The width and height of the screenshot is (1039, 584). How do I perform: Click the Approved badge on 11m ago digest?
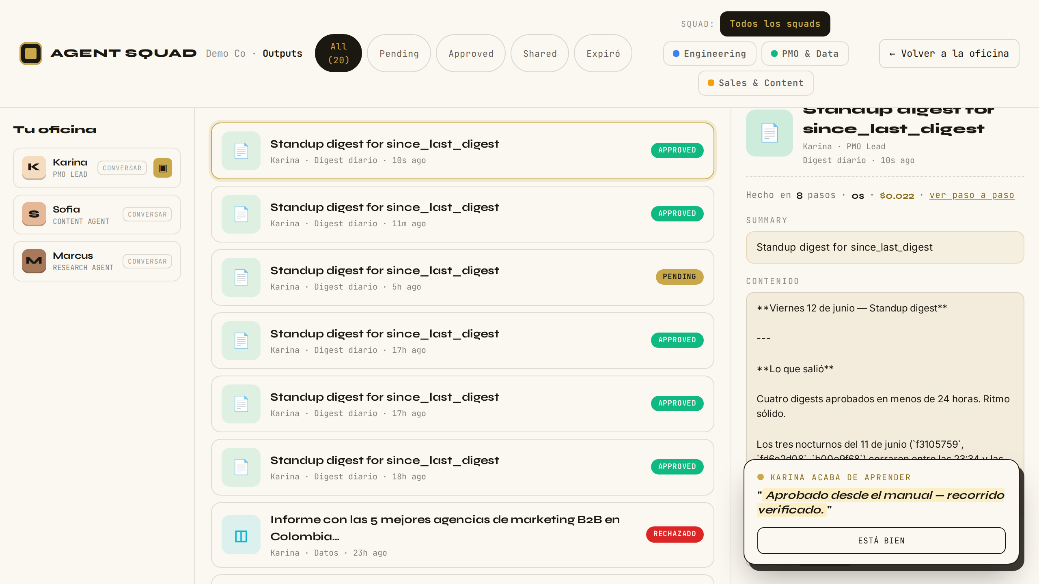pos(677,213)
